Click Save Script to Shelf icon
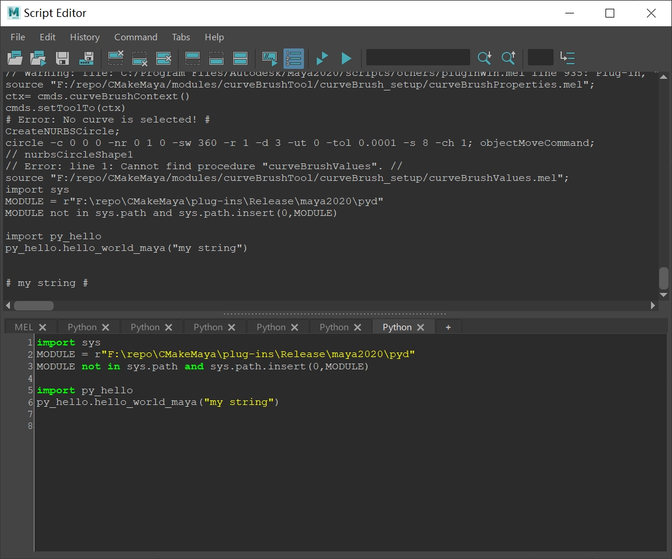 pyautogui.click(x=86, y=58)
